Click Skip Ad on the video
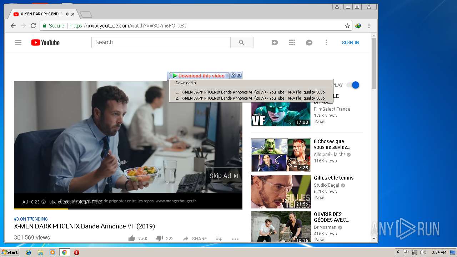Image resolution: width=457 pixels, height=257 pixels. [224, 176]
